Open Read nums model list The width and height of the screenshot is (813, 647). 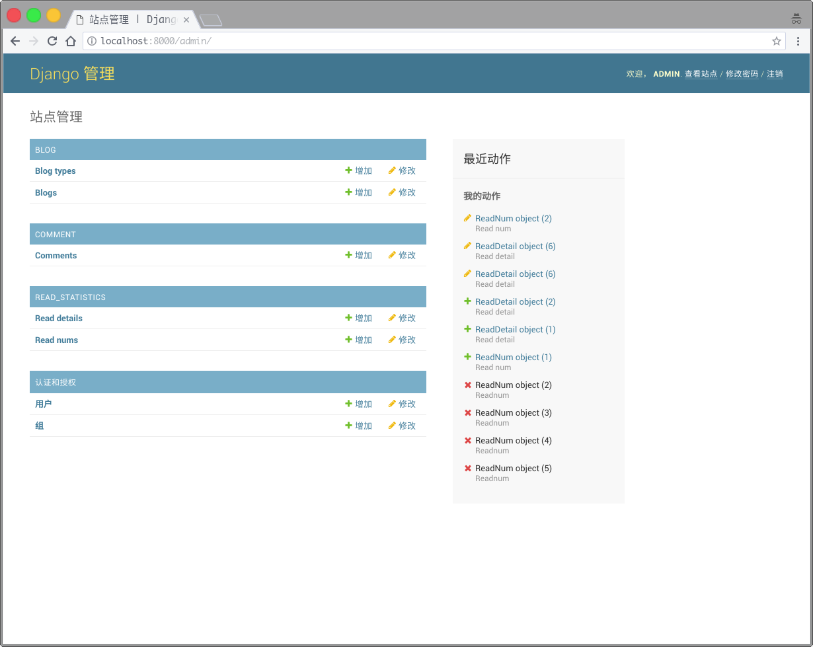pos(56,340)
